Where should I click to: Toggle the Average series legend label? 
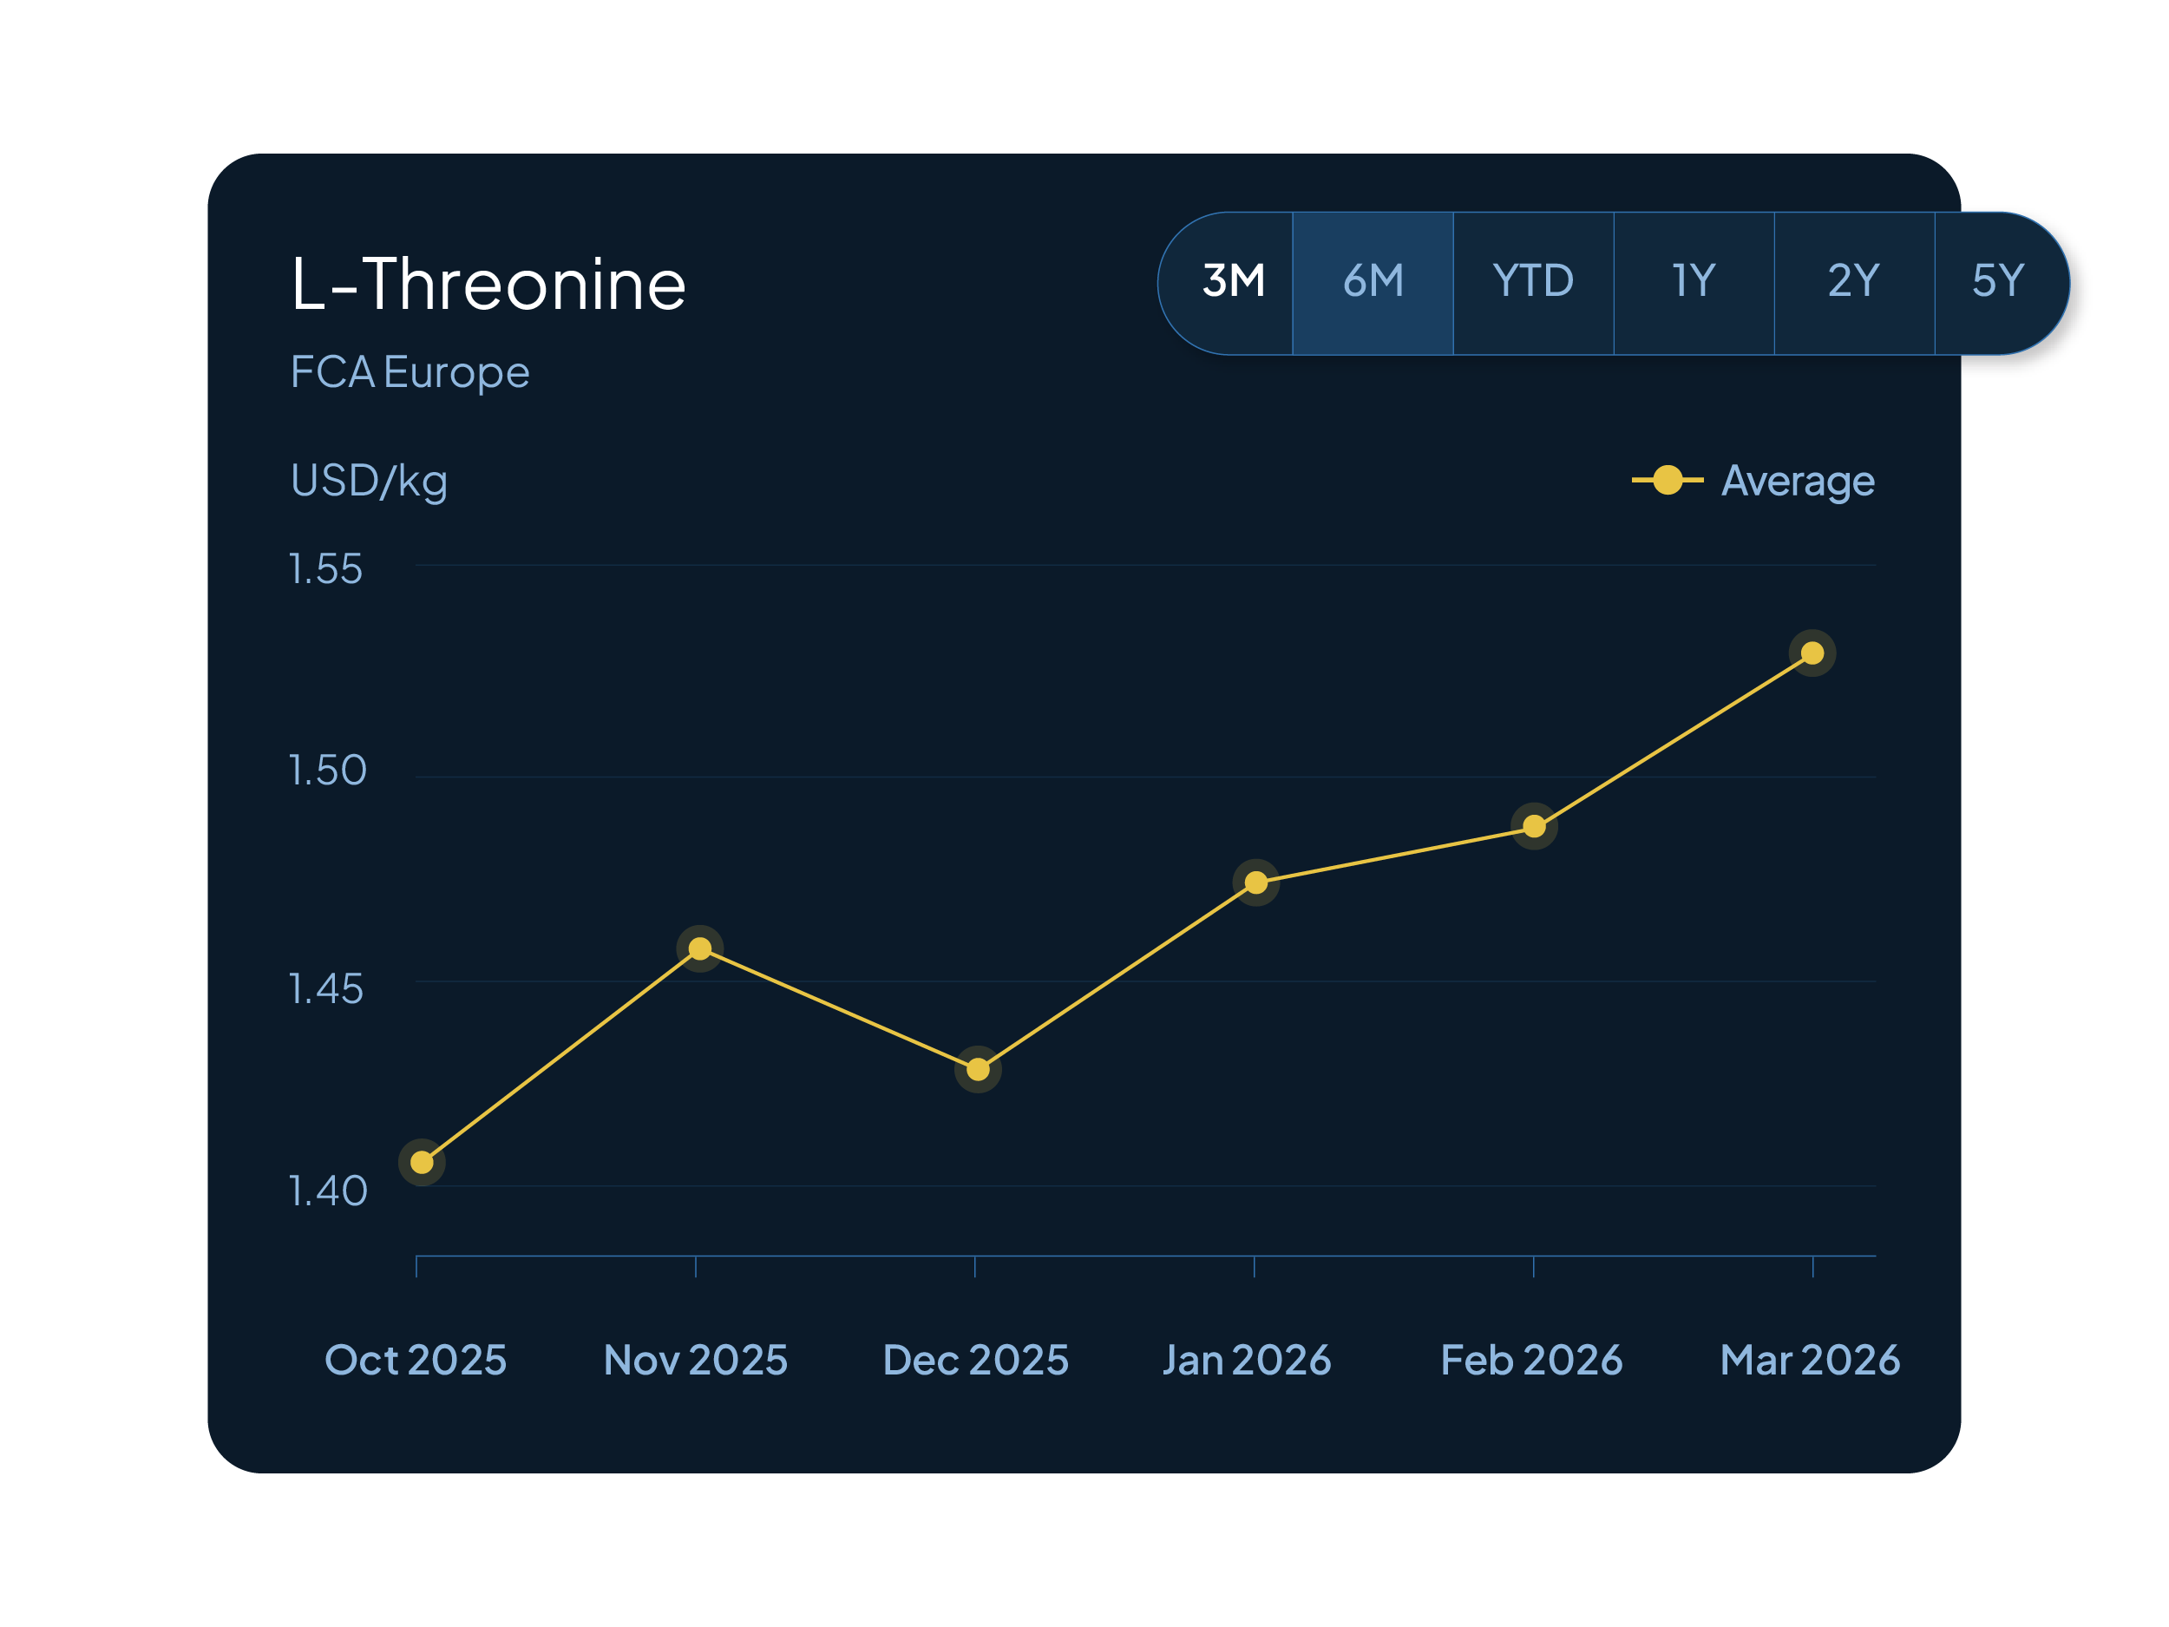[1798, 482]
